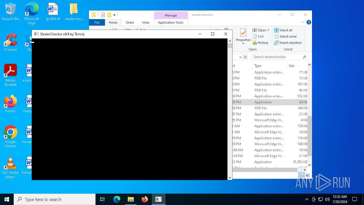364x205 pixels.
Task: Launch Microsoft Edge from the desktop
Action: [32, 14]
